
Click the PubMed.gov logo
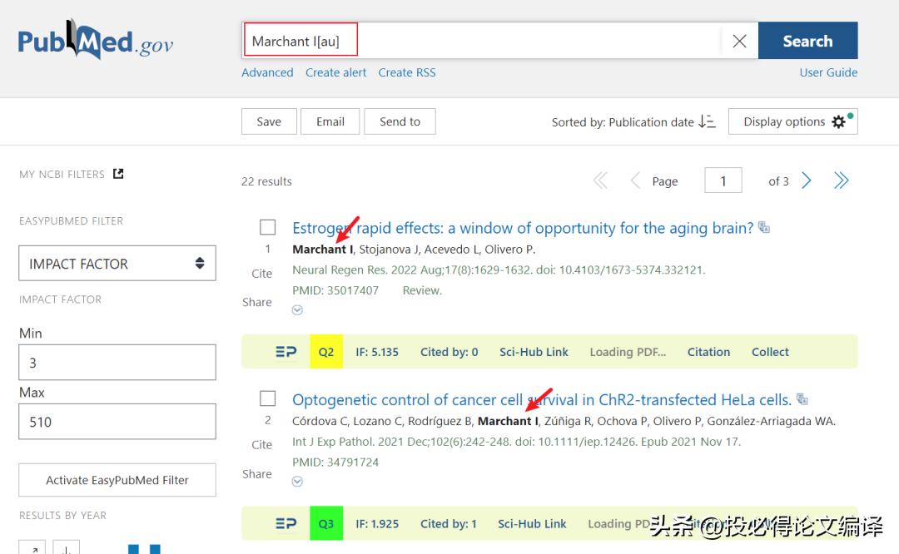[x=96, y=42]
